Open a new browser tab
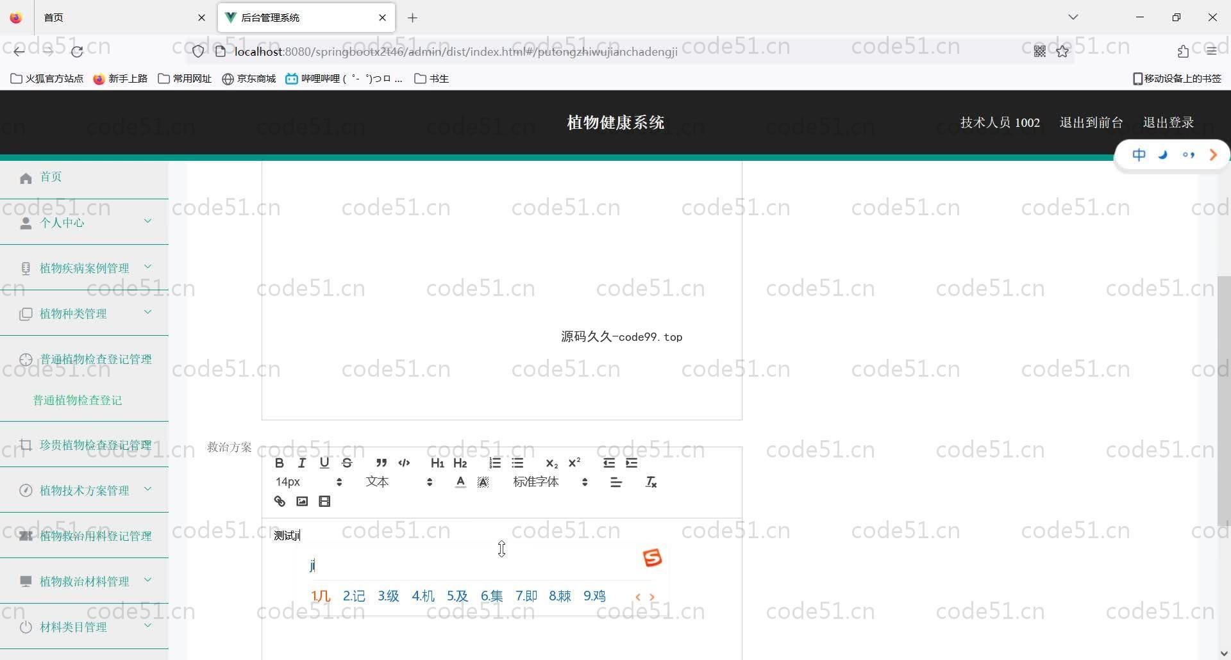This screenshot has height=660, width=1231. point(412,18)
